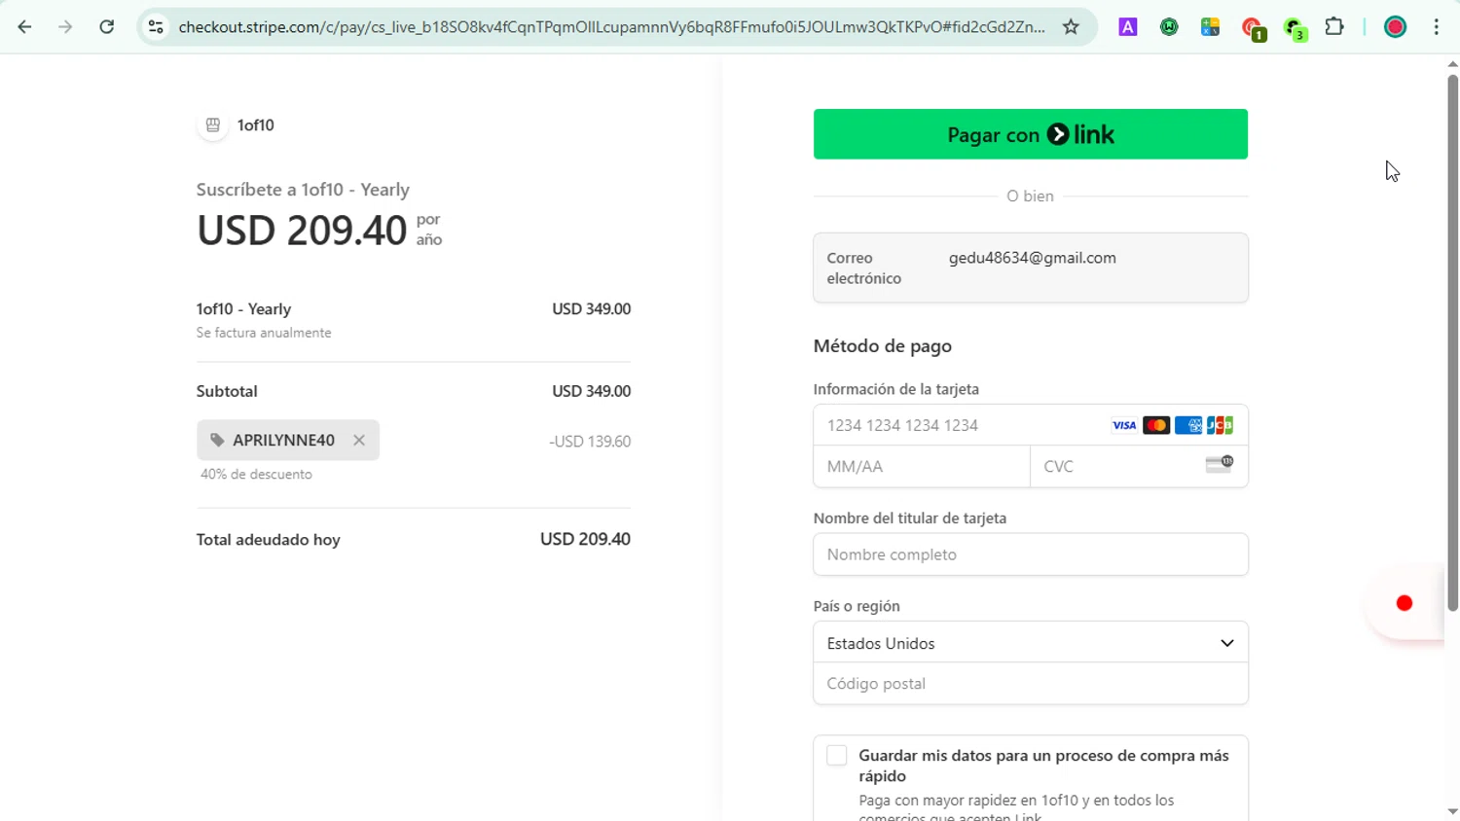Screen dimensions: 1460x821
Task: Remove the APRILYNNE40 promo code
Action: click(x=359, y=440)
